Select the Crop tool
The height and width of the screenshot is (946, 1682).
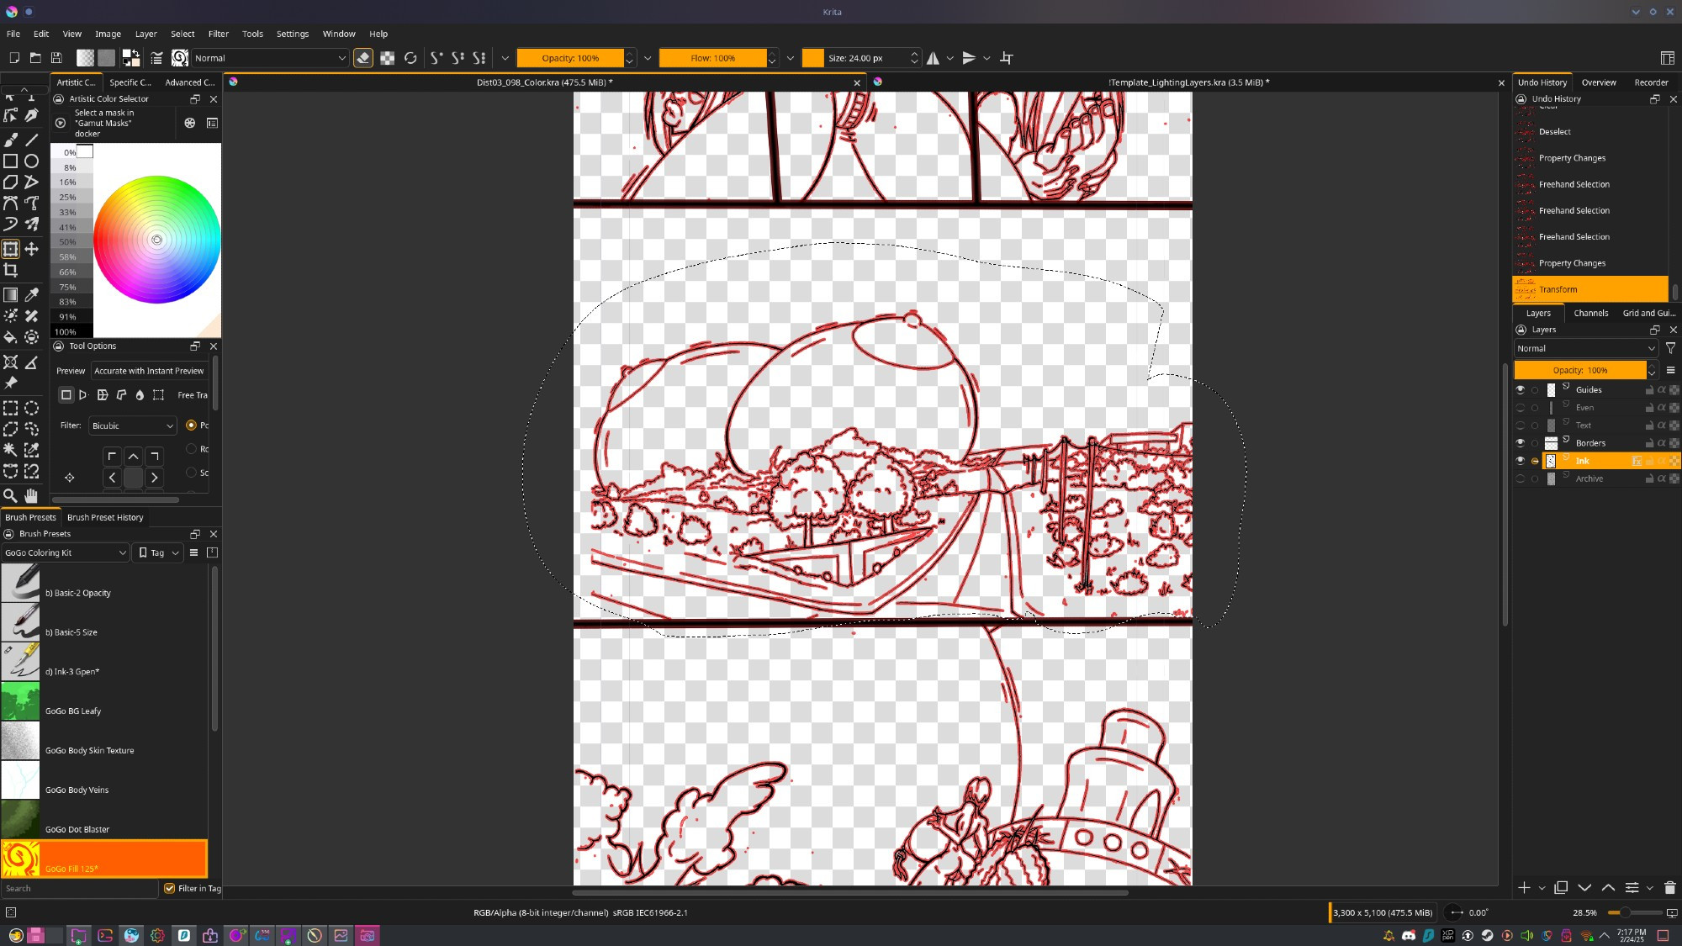click(x=11, y=270)
